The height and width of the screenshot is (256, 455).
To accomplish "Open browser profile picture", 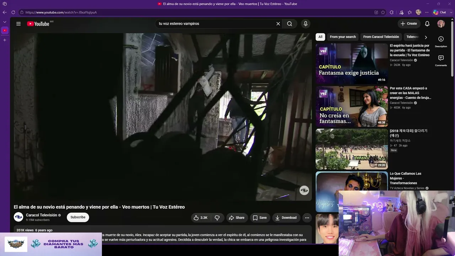I will pyautogui.click(x=418, y=12).
